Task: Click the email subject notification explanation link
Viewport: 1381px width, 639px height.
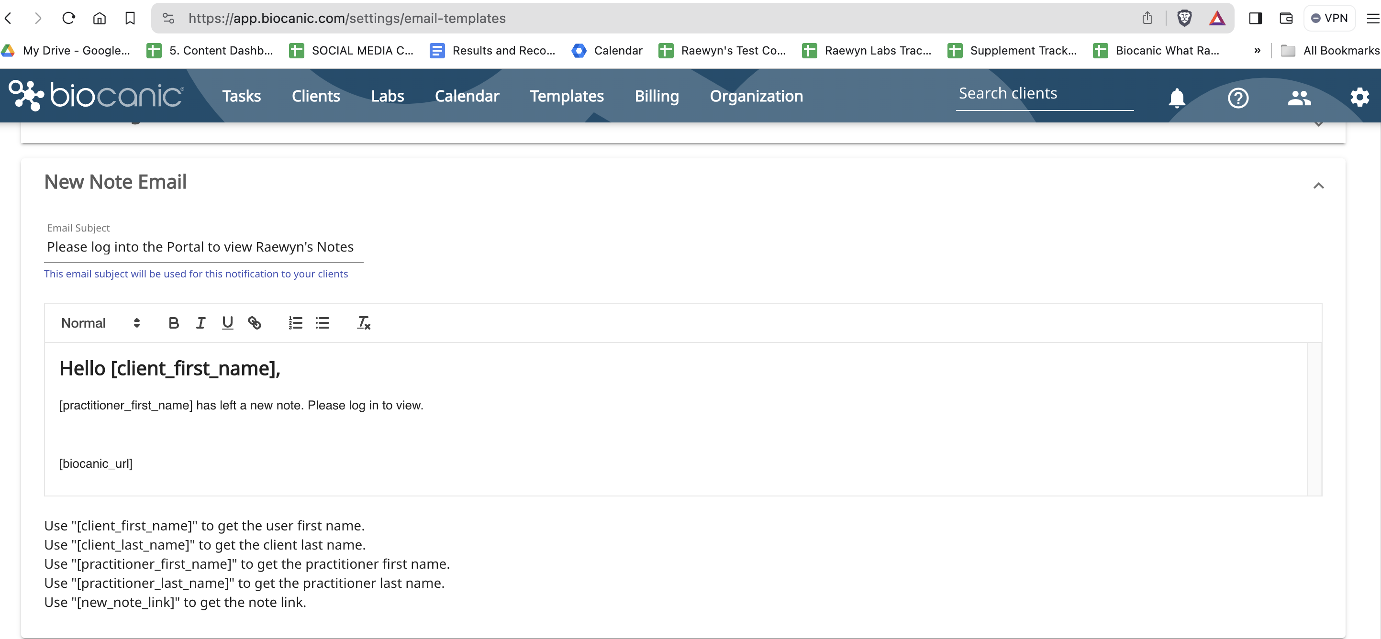Action: (196, 274)
